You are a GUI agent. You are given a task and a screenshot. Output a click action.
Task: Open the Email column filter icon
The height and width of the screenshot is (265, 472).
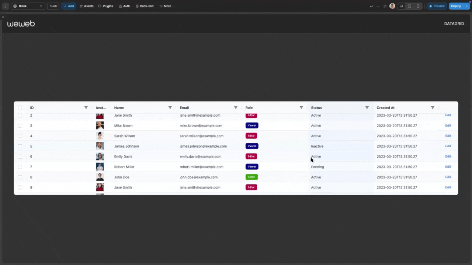(x=236, y=107)
